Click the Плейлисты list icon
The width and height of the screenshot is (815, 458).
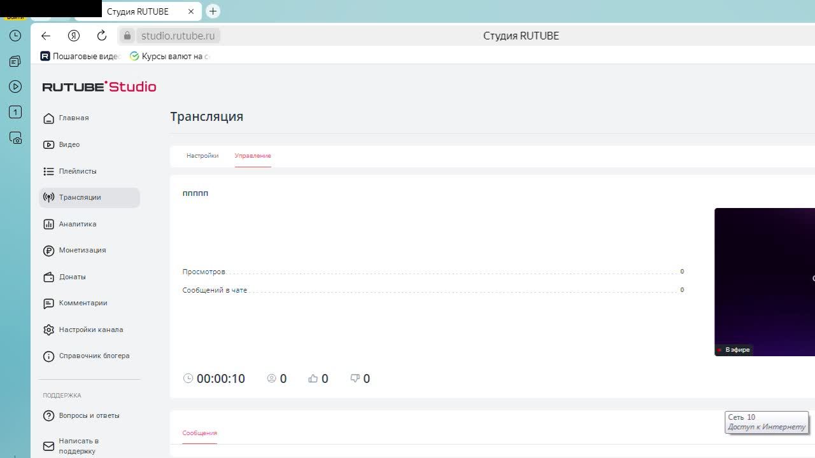[48, 171]
